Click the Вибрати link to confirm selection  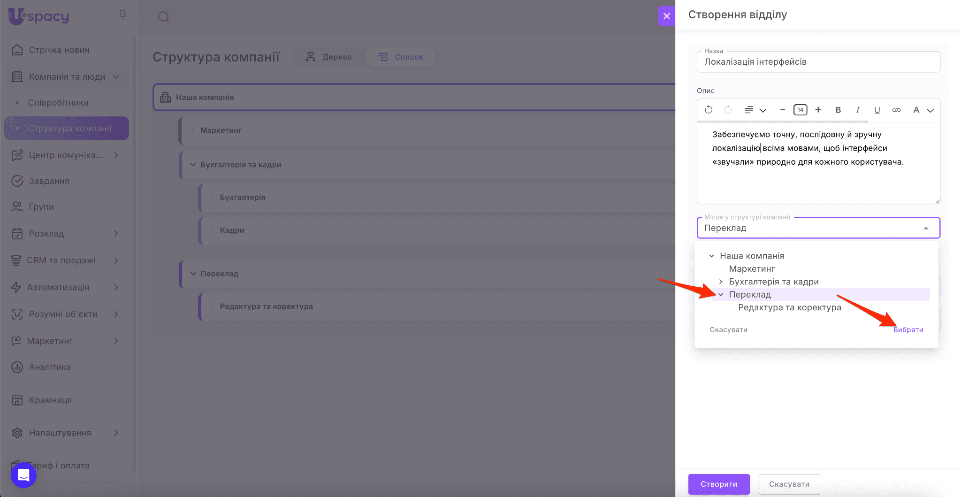908,329
